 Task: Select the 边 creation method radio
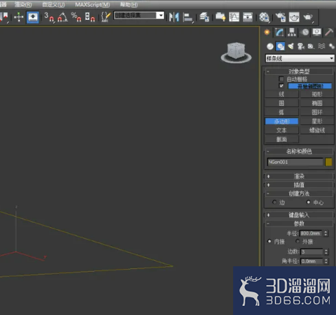274,202
